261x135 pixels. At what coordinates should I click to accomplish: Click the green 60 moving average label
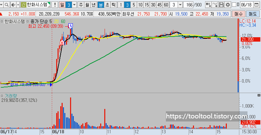point(63,21)
